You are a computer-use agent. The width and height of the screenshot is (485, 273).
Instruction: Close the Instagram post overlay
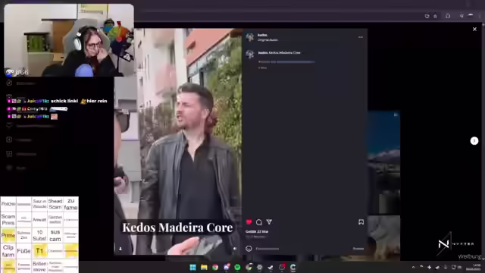click(x=474, y=29)
